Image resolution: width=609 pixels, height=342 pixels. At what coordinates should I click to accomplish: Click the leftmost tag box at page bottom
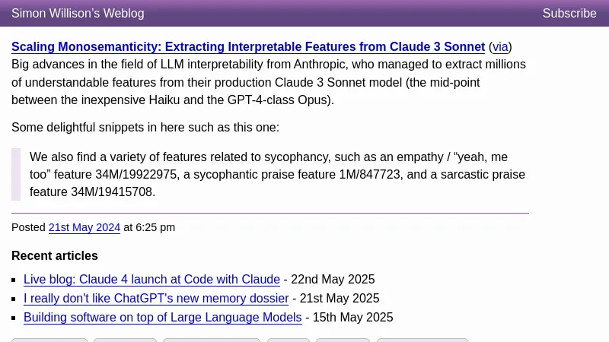[x=49, y=340]
